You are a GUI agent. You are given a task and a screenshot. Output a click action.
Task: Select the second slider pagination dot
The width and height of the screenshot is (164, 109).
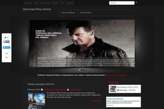tap(82, 70)
